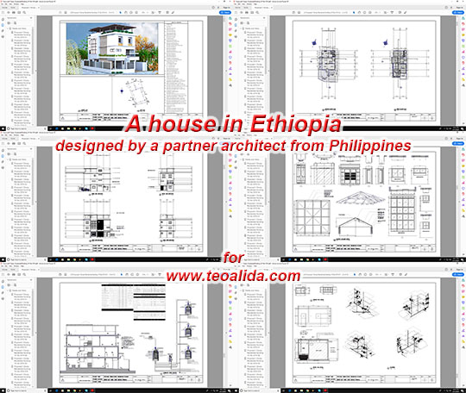This screenshot has height=393, width=466.
Task: Click blue Share button in house rendering window
Action: pyautogui.click(x=226, y=12)
